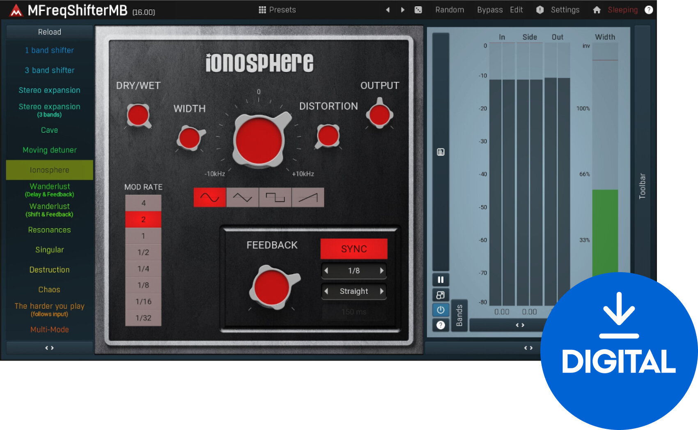Go to next preset arrow
Image resolution: width=698 pixels, height=430 pixels.
pos(402,10)
